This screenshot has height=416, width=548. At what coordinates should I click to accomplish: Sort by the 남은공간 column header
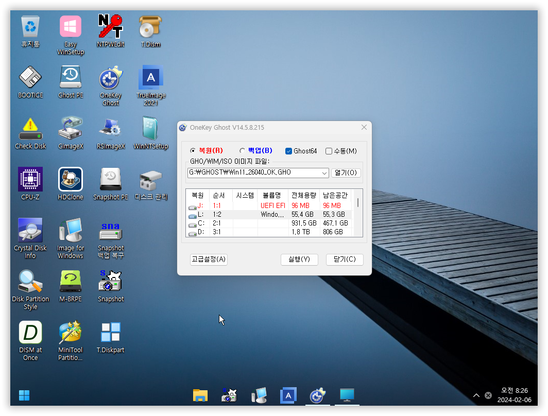pyautogui.click(x=335, y=195)
